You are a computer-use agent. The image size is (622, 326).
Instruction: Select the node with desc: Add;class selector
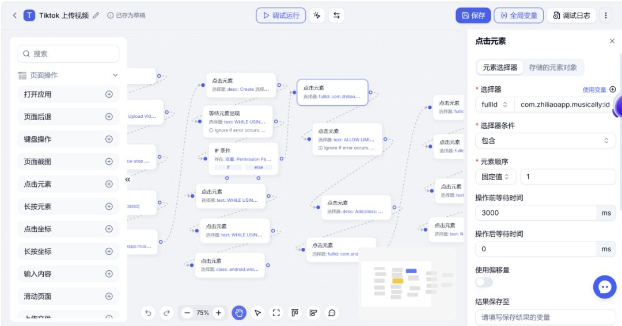coord(356,207)
